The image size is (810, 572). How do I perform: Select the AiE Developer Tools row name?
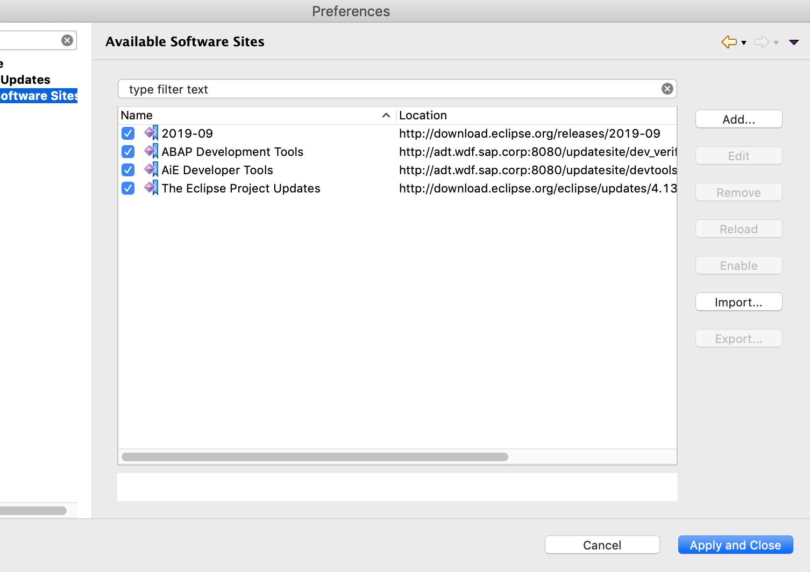217,170
